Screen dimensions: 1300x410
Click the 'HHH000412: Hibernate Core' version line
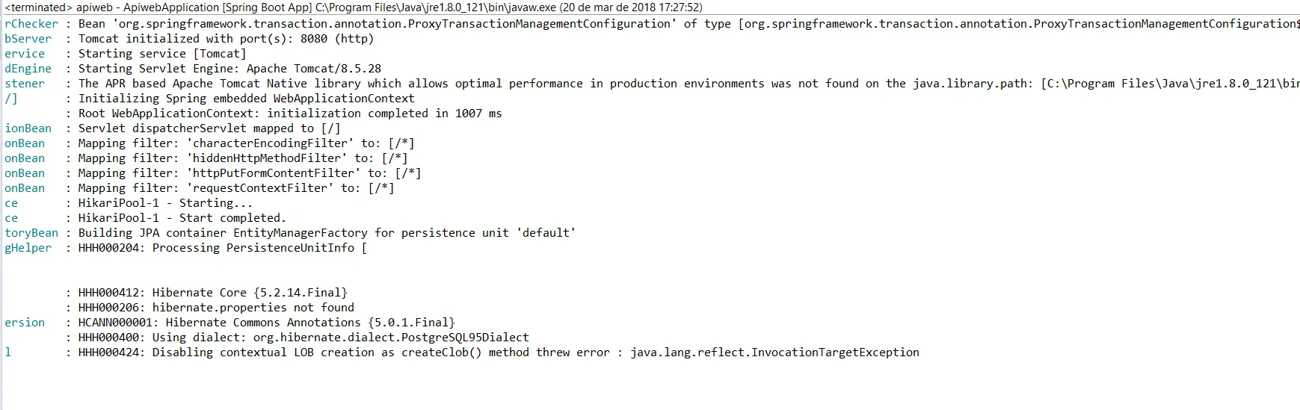coord(212,293)
